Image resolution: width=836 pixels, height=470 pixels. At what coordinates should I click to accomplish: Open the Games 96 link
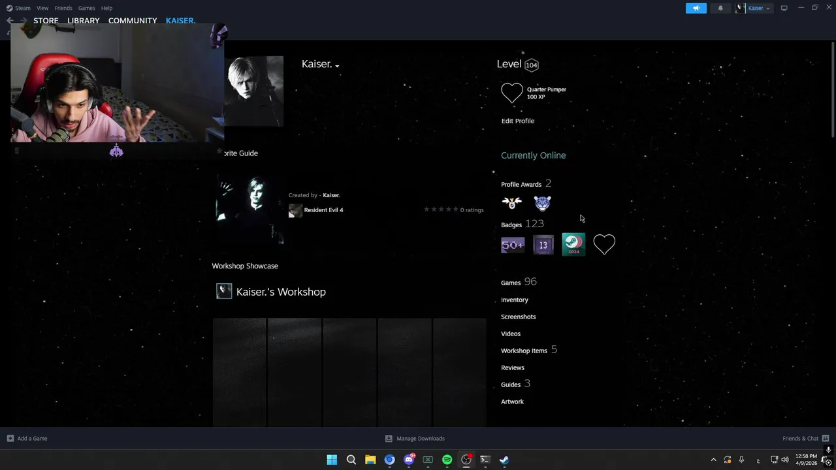click(x=519, y=282)
